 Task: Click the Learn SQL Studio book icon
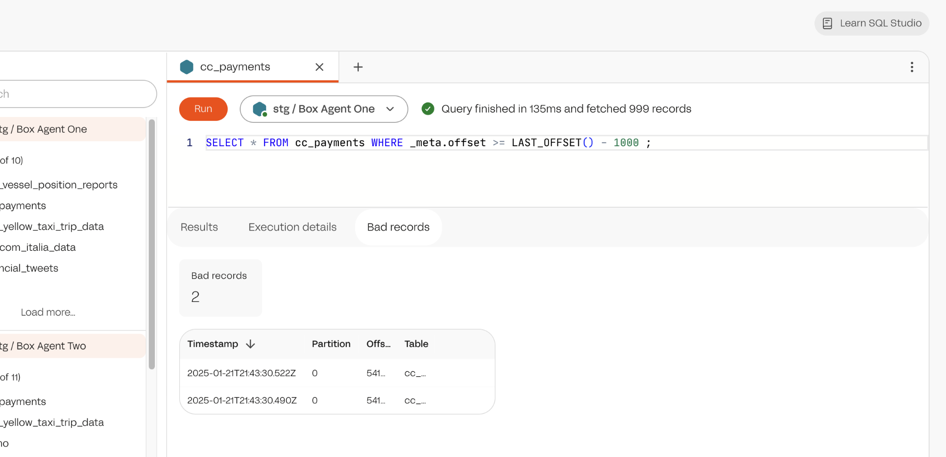827,23
